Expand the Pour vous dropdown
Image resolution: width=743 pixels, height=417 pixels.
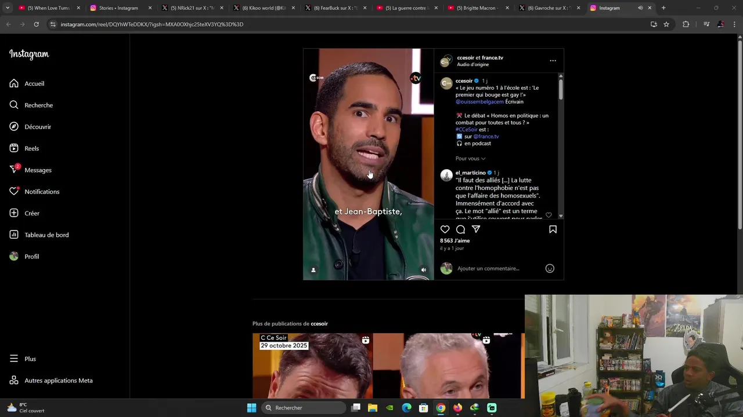(x=470, y=158)
